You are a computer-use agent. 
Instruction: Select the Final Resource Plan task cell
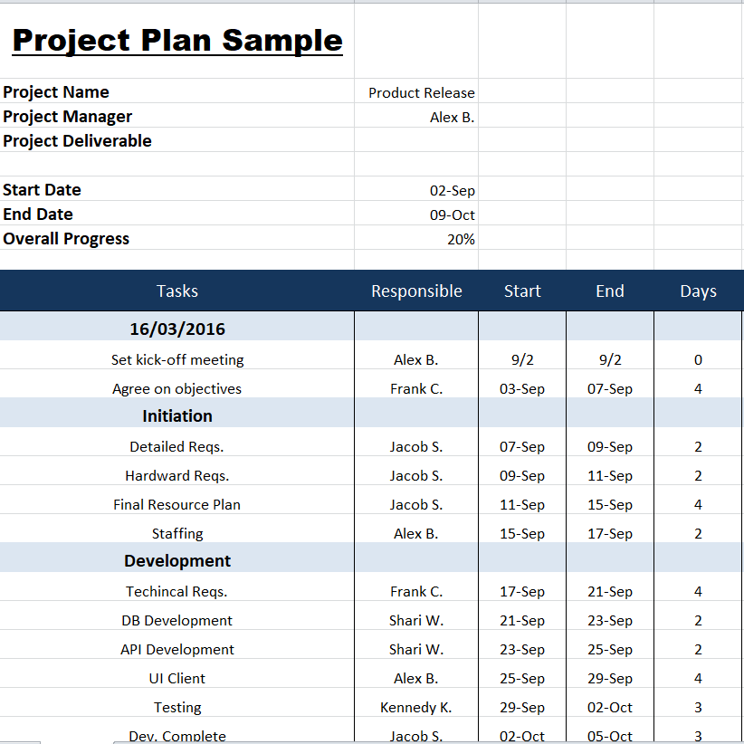[x=177, y=505]
